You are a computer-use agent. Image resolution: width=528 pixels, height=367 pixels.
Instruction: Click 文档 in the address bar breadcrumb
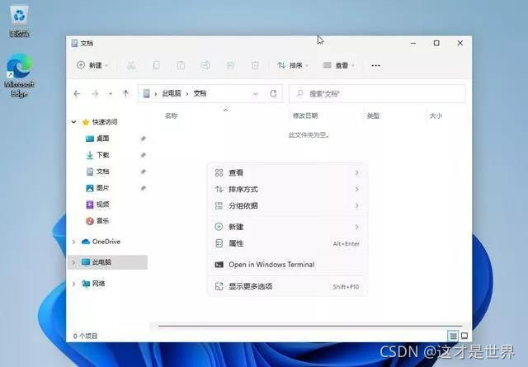(200, 93)
